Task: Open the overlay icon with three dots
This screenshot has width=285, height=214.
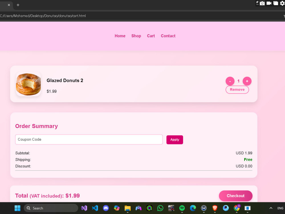Action: click(x=257, y=3)
